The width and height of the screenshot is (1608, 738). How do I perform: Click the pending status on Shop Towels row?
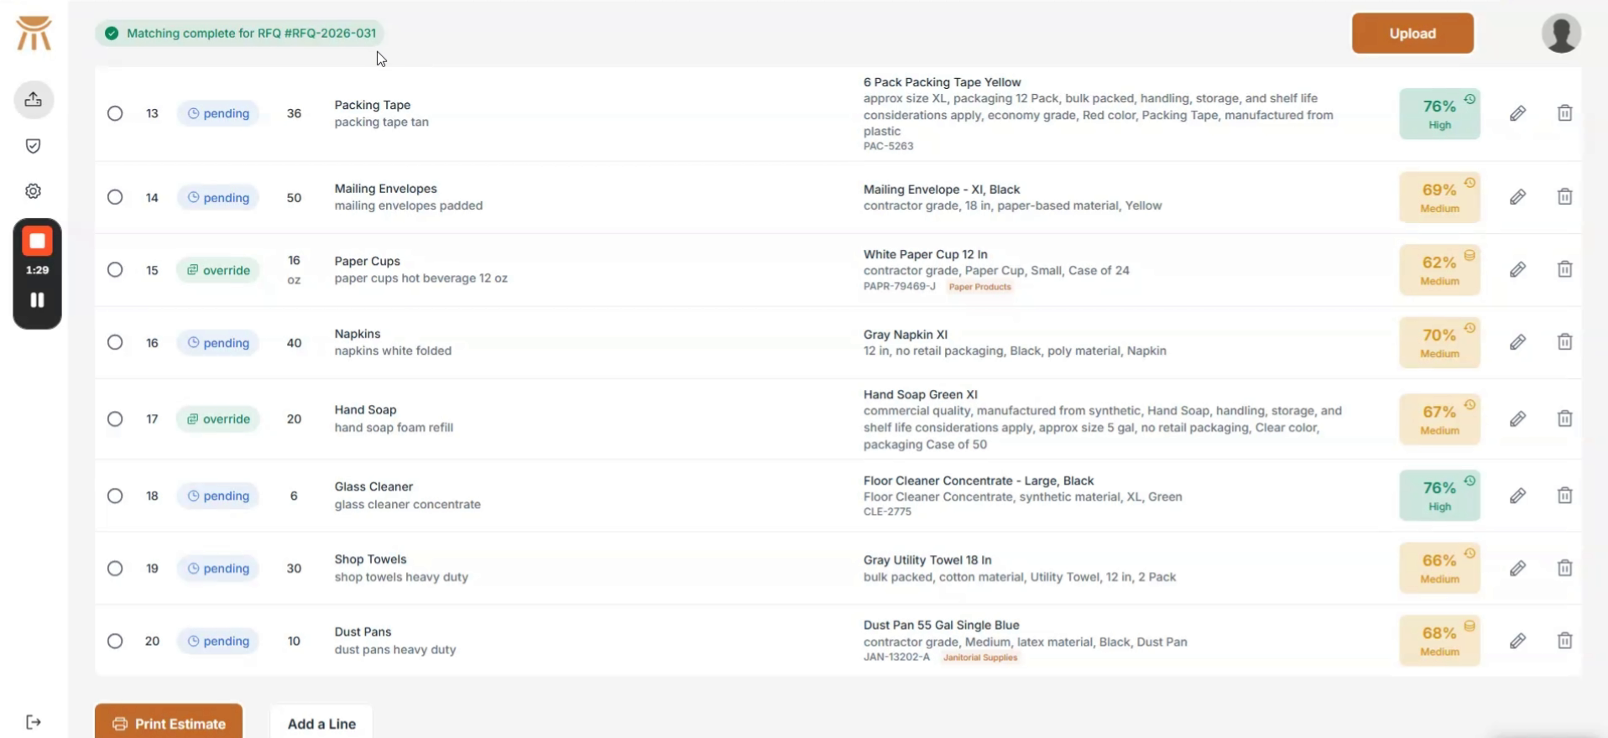coord(218,569)
